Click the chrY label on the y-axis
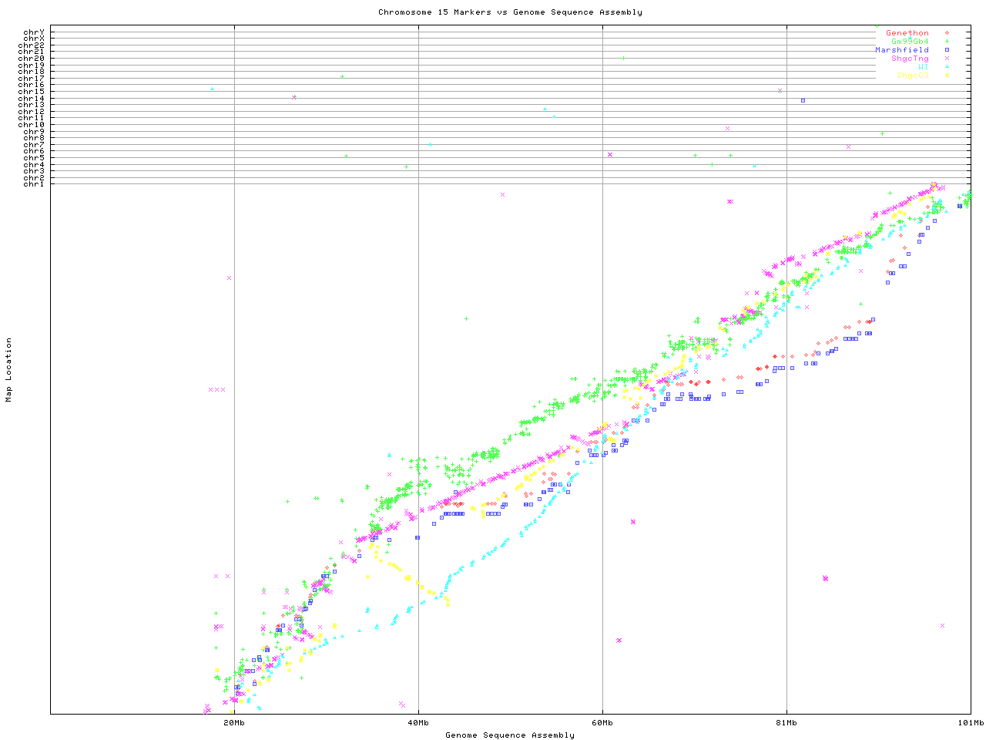The width and height of the screenshot is (986, 740). click(x=34, y=32)
